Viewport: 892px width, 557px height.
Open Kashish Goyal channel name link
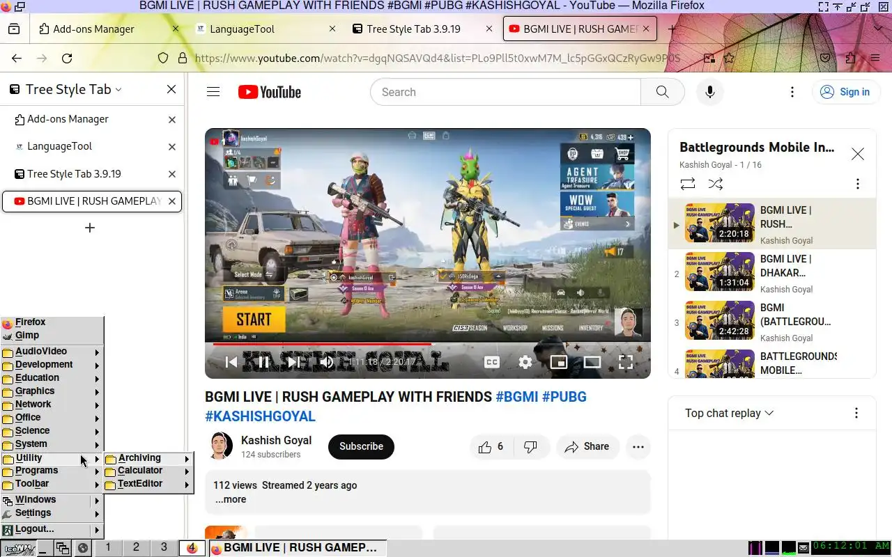pos(276,440)
